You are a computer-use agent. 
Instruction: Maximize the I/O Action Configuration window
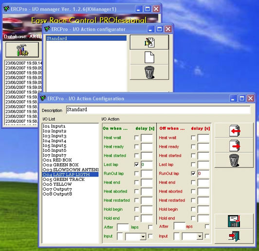[x=242, y=98]
